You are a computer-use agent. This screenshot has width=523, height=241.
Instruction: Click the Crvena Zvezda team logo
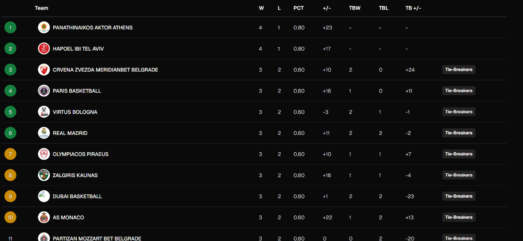pyautogui.click(x=44, y=70)
